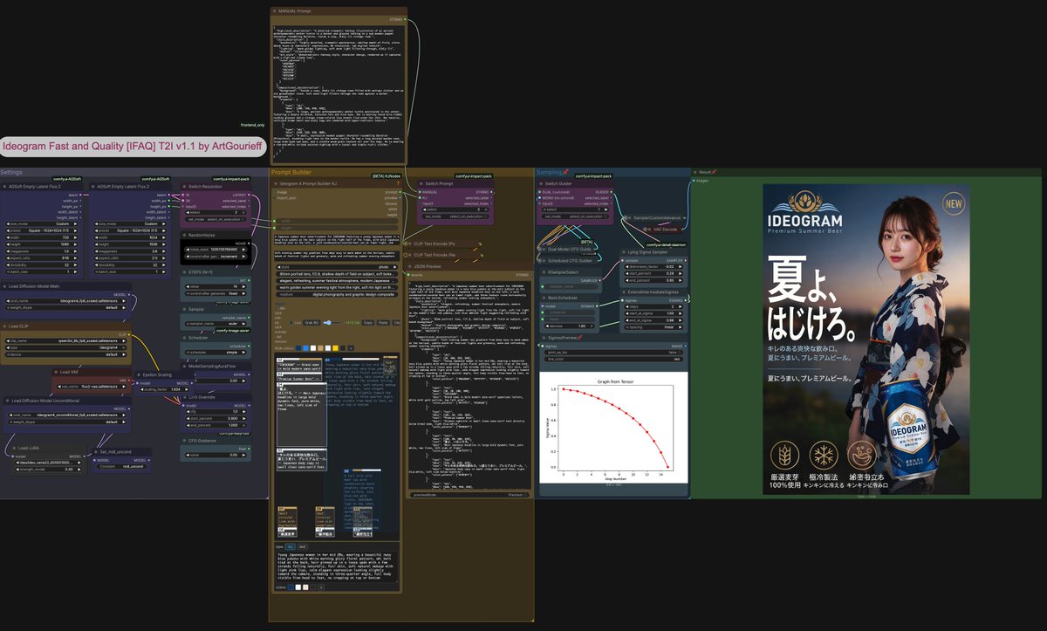Toggle sel_mode in Switch Resolution node
Image resolution: width=1047 pixels, height=631 pixels.
click(x=216, y=219)
